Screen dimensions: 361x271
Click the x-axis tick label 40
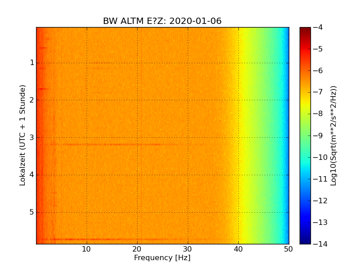point(238,249)
